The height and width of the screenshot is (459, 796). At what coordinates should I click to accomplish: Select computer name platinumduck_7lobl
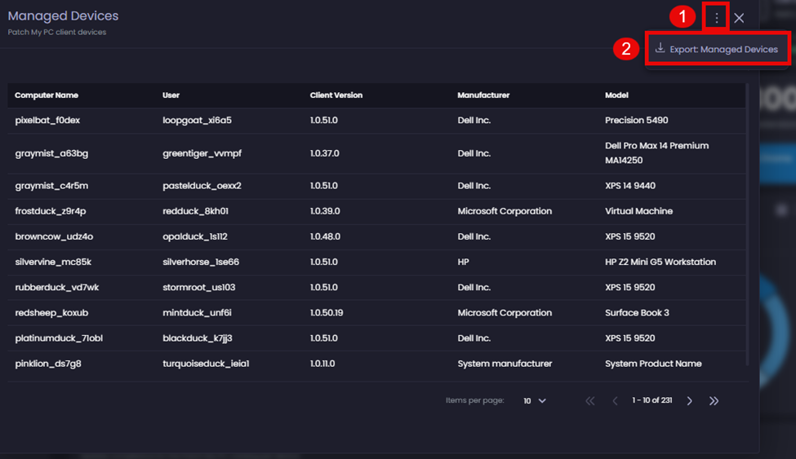pos(59,338)
